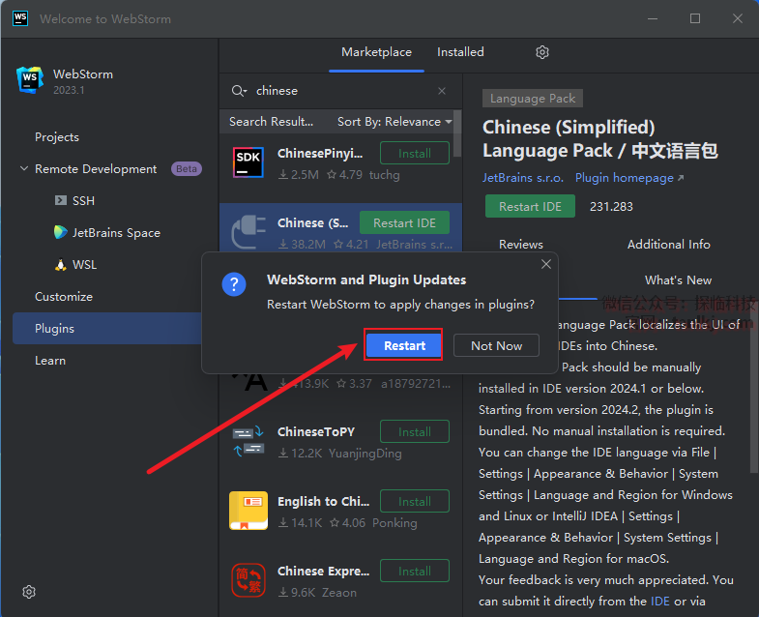Select WSL entry
This screenshot has height=617, width=759.
pyautogui.click(x=84, y=264)
